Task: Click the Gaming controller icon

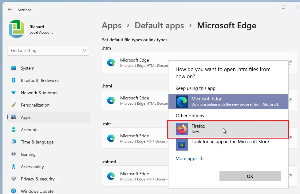Action: point(14,154)
